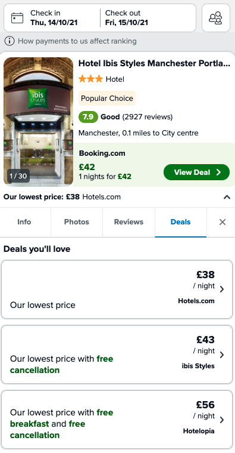The image size is (235, 453).
Task: Open the £56 Hotelopia deal arrow
Action: coord(222,420)
